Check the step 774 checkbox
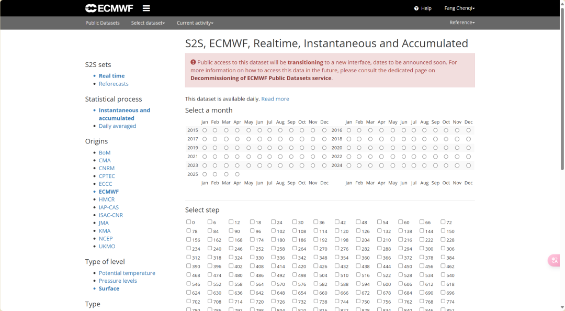Viewport: 565px width, 311px height. (443, 301)
